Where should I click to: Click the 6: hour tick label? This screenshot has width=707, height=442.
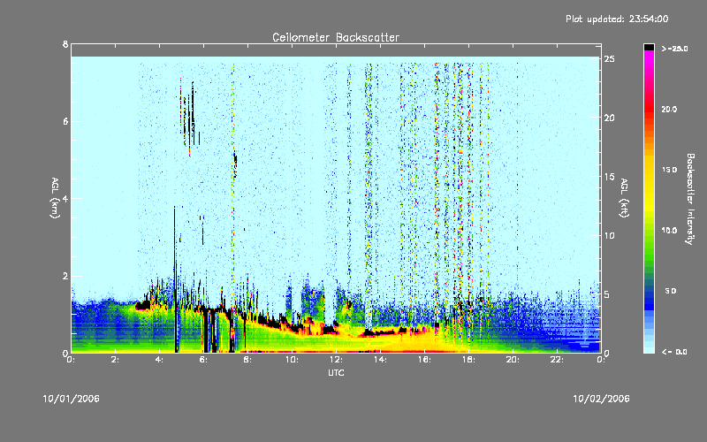204,360
